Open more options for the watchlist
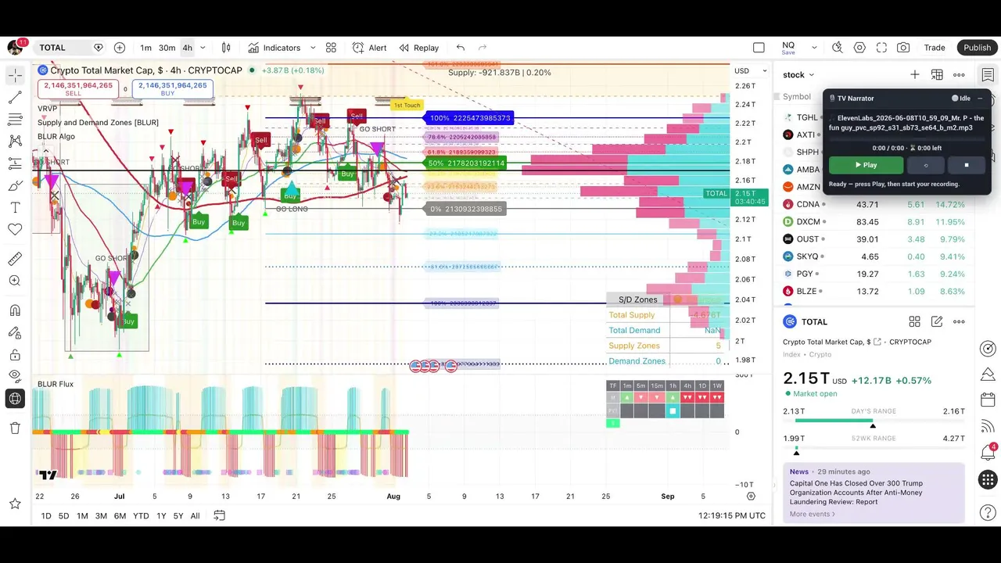The width and height of the screenshot is (1001, 563). [959, 75]
